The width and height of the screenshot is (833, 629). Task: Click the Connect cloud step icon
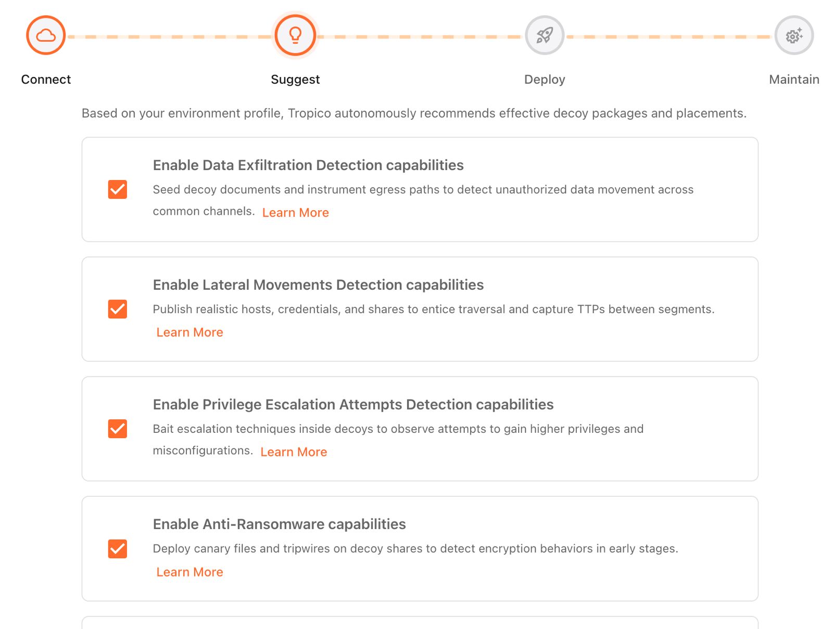tap(46, 35)
